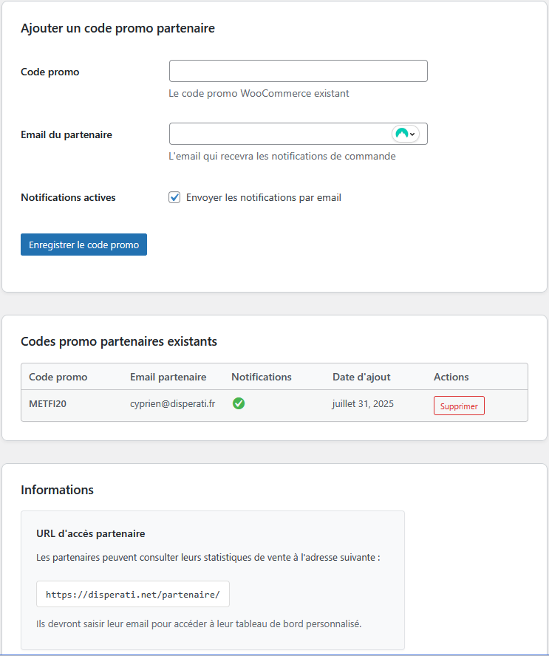Select the METFI20 code cell

click(48, 404)
